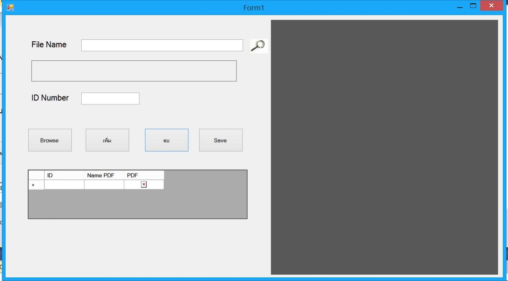Viewport: 508px width, 281px height.
Task: Select the PDF column header
Action: click(144, 175)
